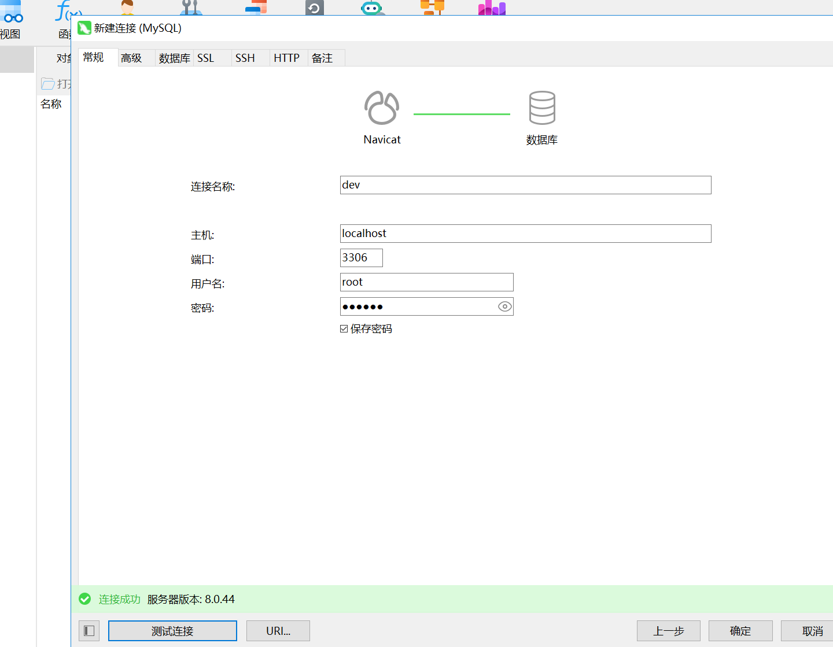This screenshot has width=833, height=647.
Task: Click the 用户名: label
Action: tap(208, 283)
